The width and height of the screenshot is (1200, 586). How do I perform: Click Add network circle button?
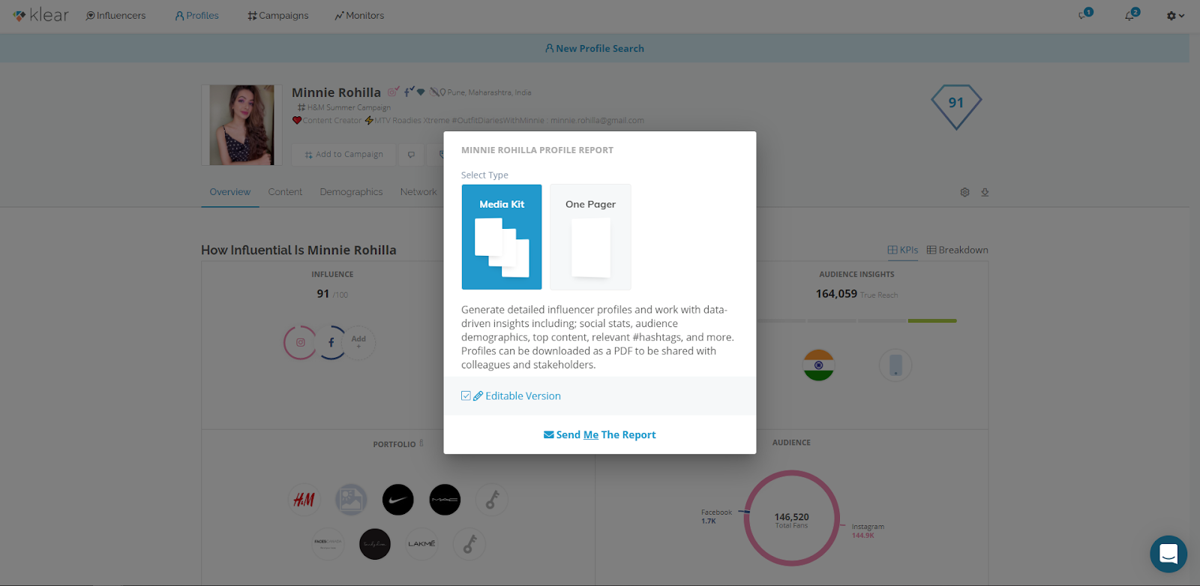[x=358, y=342]
